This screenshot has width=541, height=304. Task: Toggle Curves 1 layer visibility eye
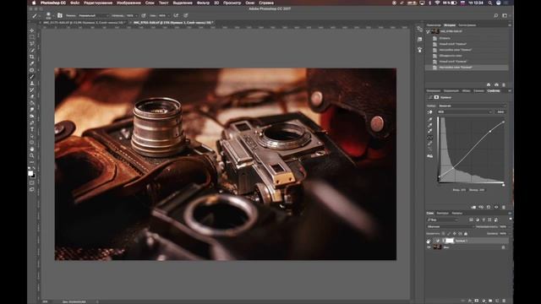[x=429, y=241]
